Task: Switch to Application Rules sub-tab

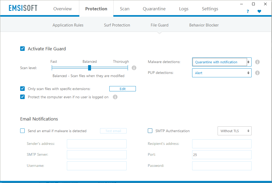Action: 68,25
